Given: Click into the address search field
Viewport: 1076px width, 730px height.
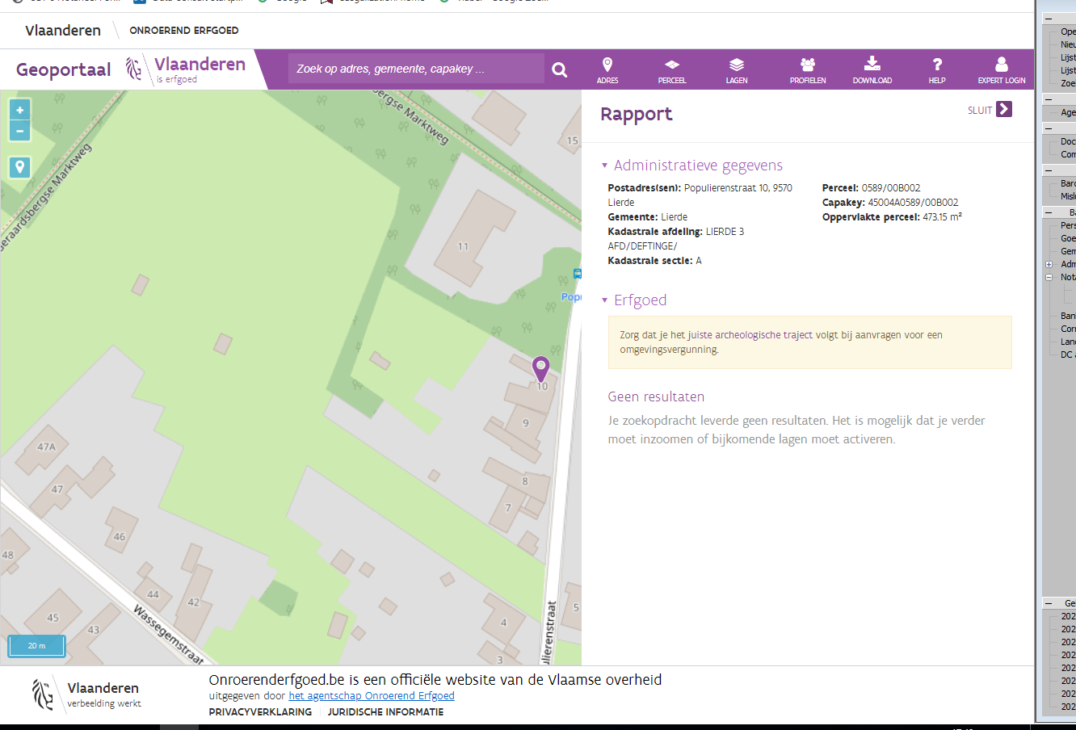Looking at the screenshot, I should 416,69.
